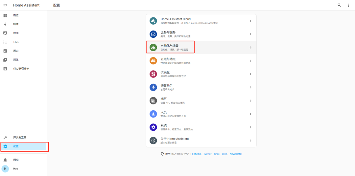Expand the 人员 row chevron
This screenshot has width=355, height=176.
(x=250, y=114)
